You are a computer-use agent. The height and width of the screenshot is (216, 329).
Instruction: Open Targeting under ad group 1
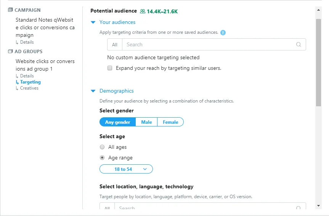pyautogui.click(x=30, y=82)
